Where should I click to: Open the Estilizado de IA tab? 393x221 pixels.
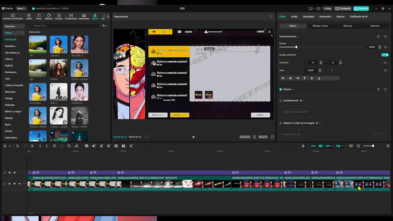(359, 17)
